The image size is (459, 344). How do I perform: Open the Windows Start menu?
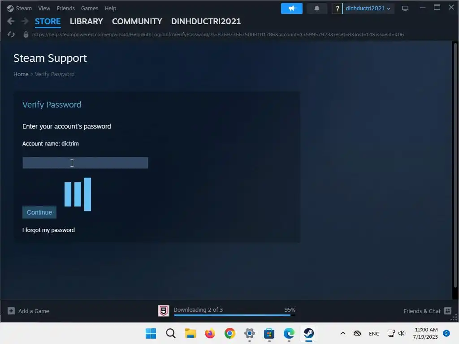click(151, 333)
